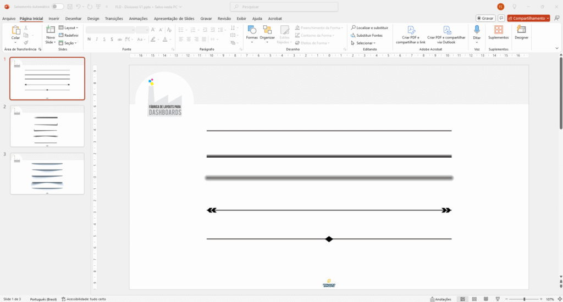Select slide 2 thumbnail

click(x=47, y=126)
